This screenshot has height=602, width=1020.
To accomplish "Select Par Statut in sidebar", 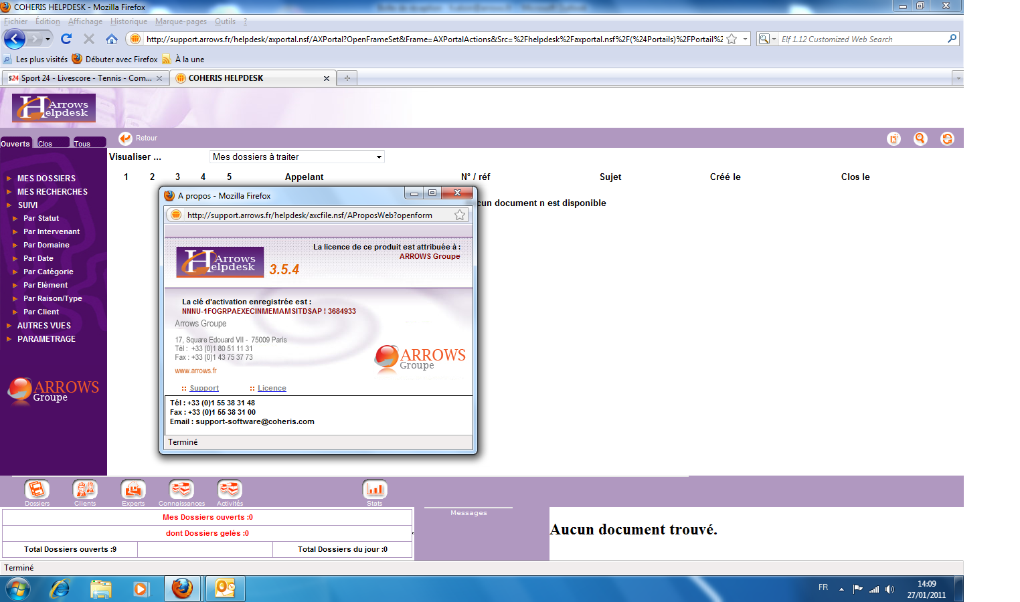I will coord(41,219).
